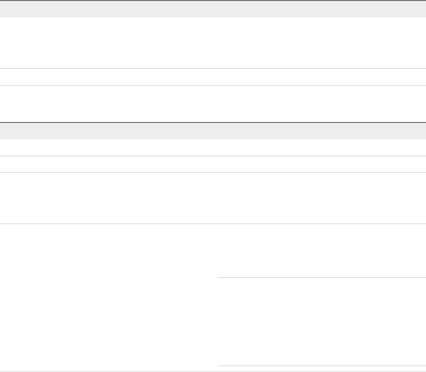Click divider above first table's last row
426x372 pixels.
click(213, 85)
